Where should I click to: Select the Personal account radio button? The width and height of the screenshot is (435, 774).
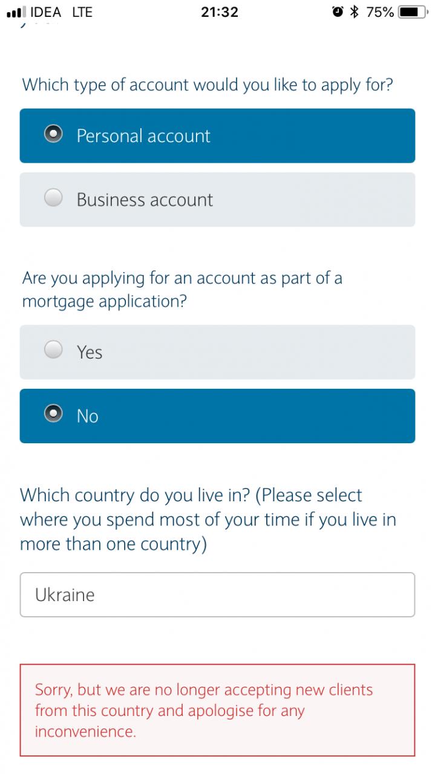point(54,134)
